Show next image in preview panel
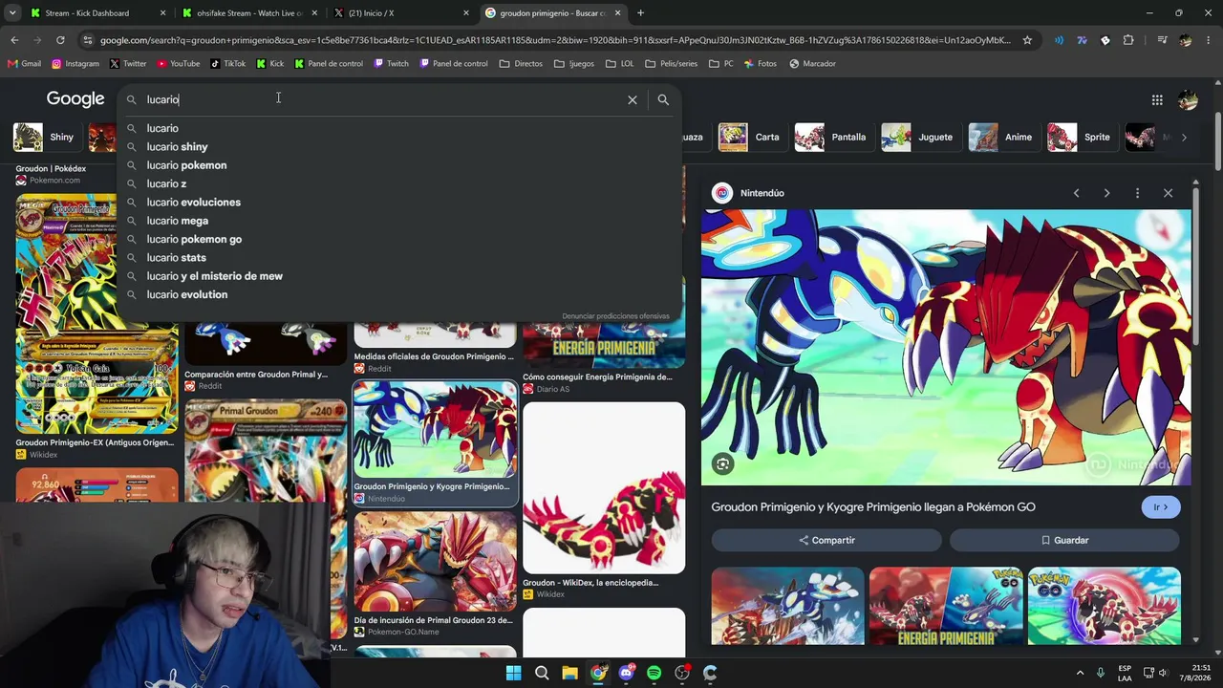The height and width of the screenshot is (688, 1223). (1106, 193)
